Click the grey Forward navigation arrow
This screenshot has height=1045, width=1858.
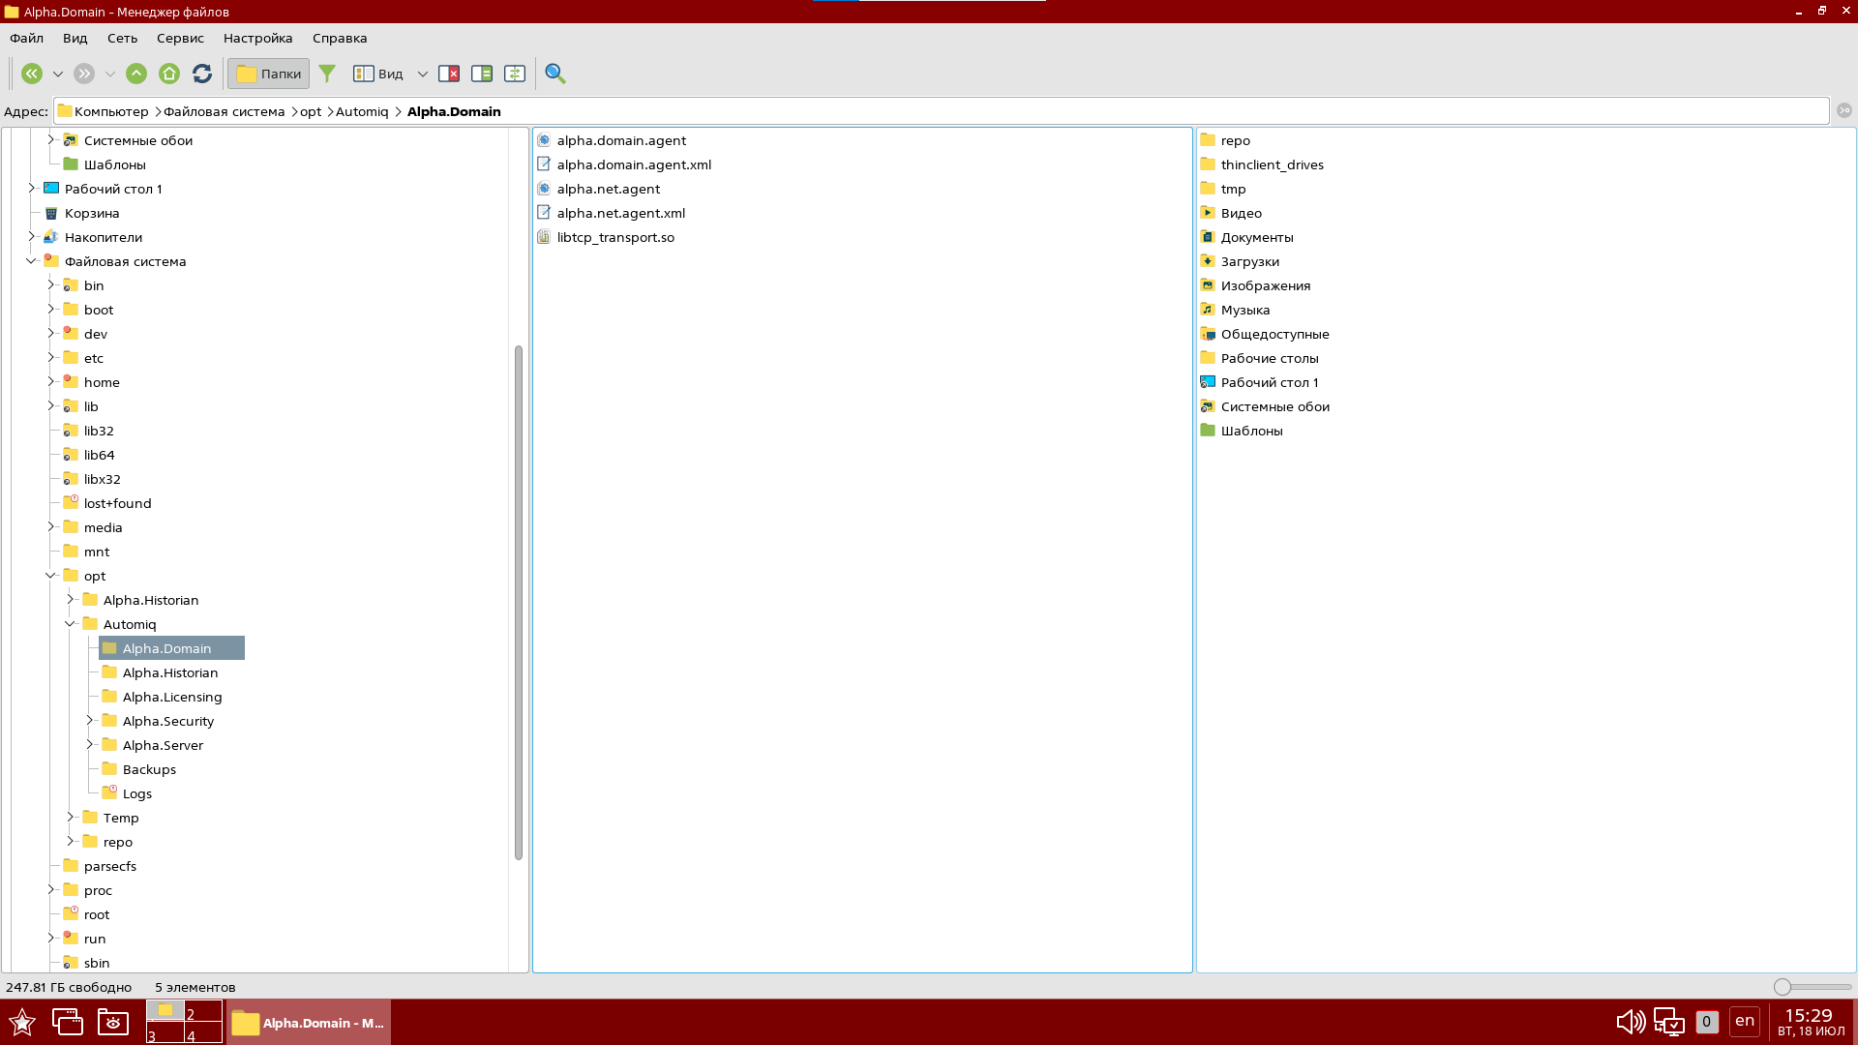(x=84, y=74)
